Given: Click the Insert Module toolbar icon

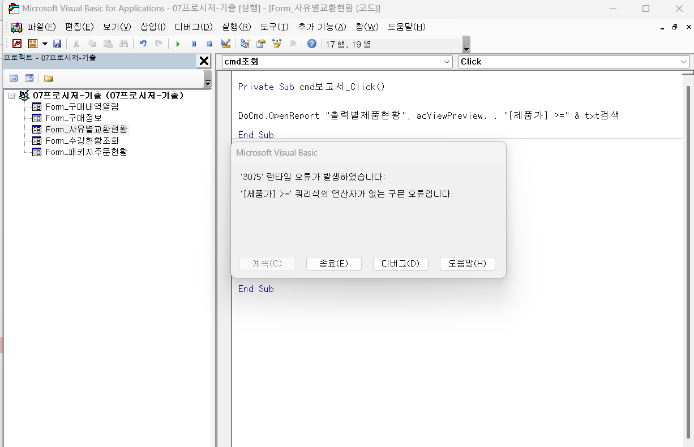Looking at the screenshot, I should coord(33,44).
